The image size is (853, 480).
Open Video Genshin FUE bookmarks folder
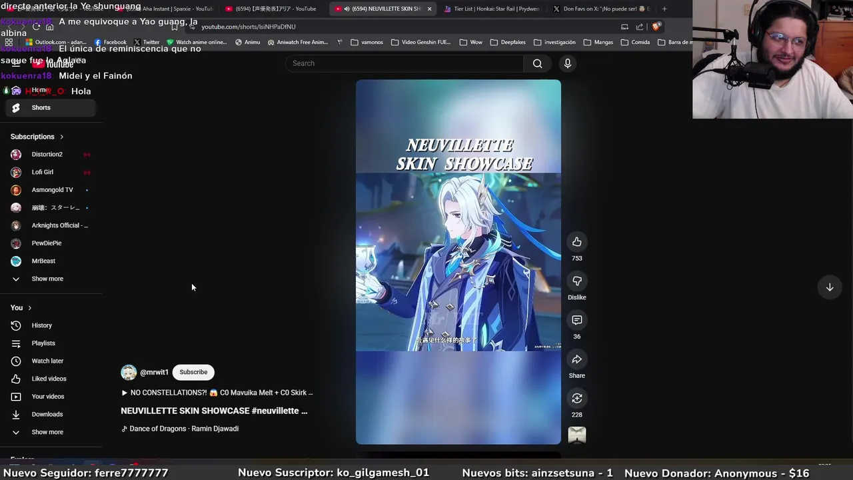[421, 42]
